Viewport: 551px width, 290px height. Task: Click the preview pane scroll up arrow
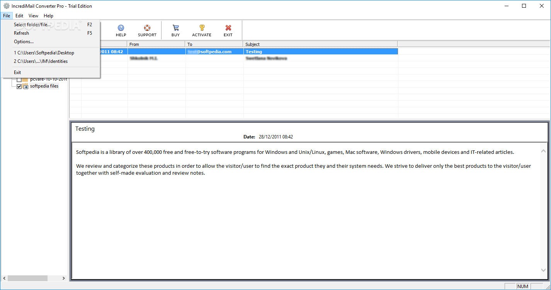point(544,151)
